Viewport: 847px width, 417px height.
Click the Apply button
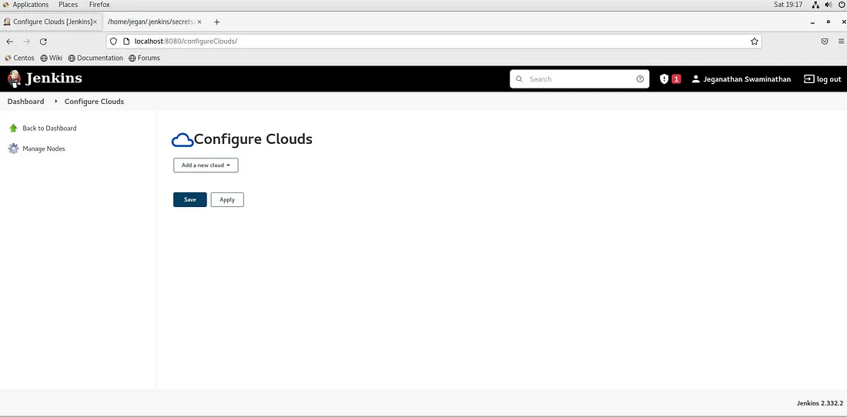click(227, 199)
